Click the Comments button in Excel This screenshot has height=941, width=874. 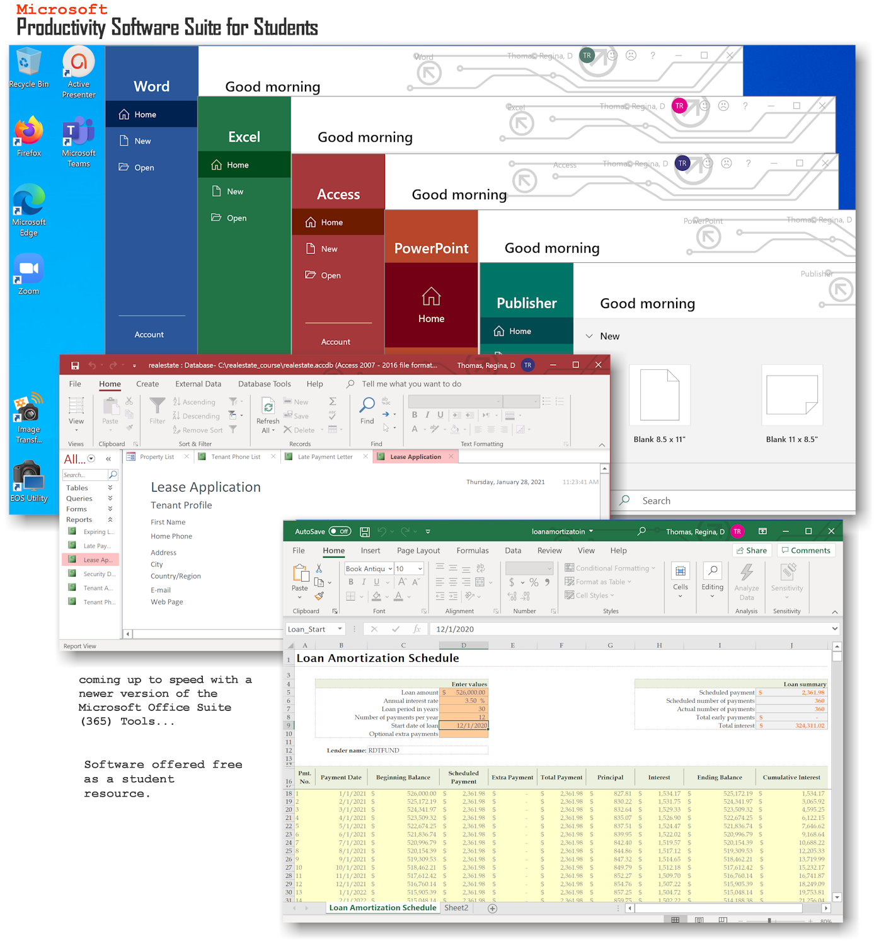coord(806,551)
